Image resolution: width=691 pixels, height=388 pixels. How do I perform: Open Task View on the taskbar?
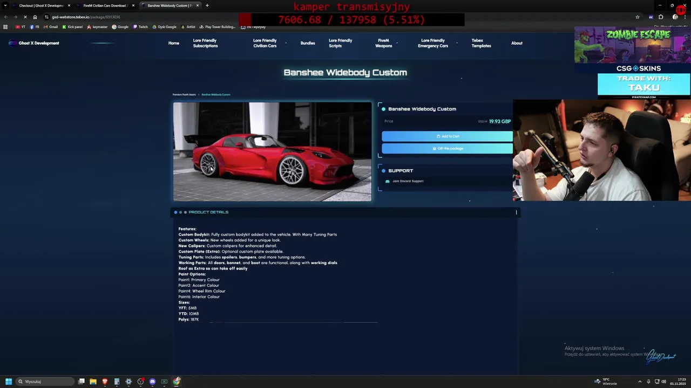[82, 382]
